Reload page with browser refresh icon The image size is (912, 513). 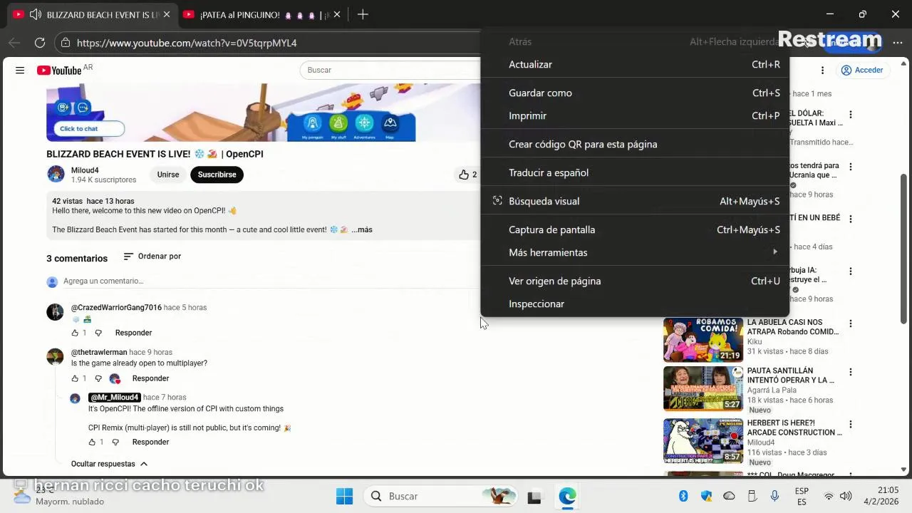(x=40, y=43)
